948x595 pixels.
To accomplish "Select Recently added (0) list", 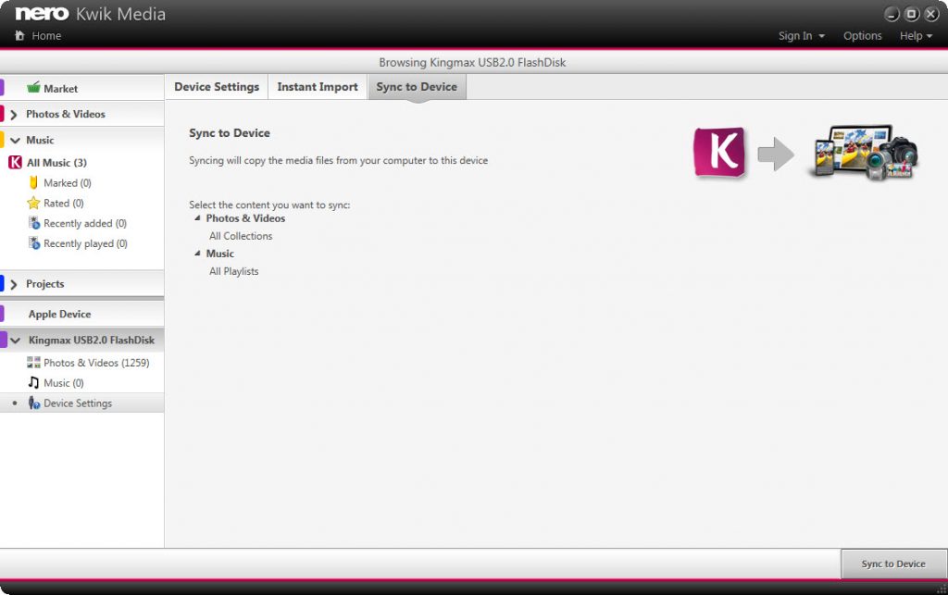I will pyautogui.click(x=85, y=223).
